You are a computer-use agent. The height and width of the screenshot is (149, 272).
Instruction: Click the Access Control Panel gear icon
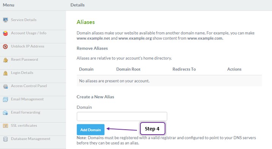point(5,86)
